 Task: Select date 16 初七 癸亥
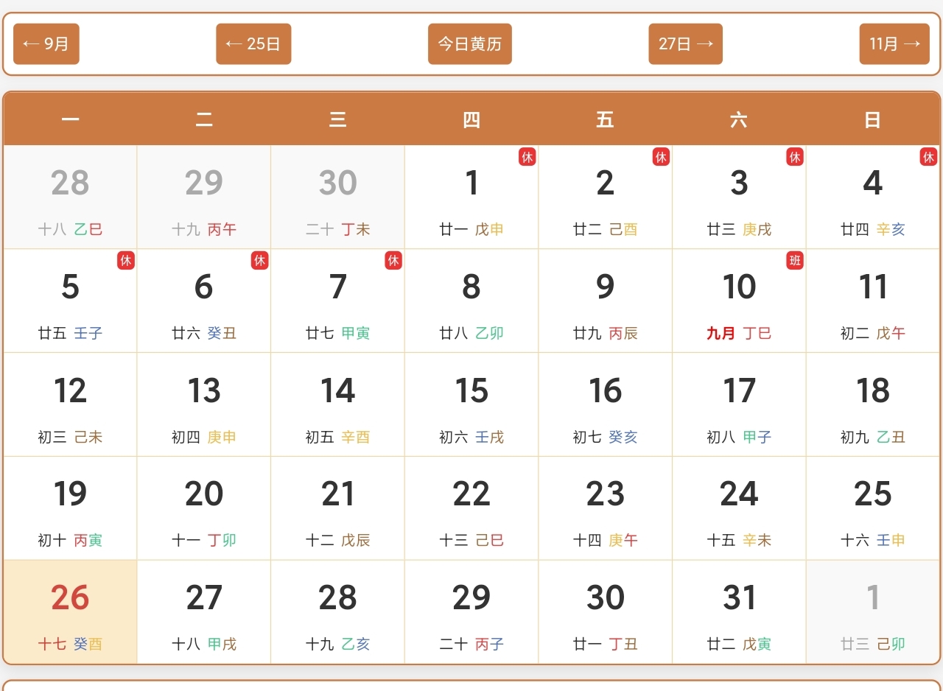tap(605, 404)
